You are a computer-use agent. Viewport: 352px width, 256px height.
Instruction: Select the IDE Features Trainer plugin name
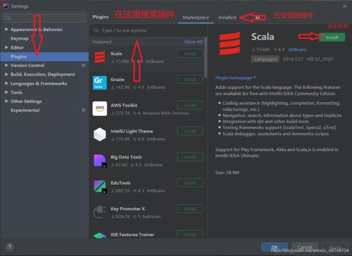point(133,235)
